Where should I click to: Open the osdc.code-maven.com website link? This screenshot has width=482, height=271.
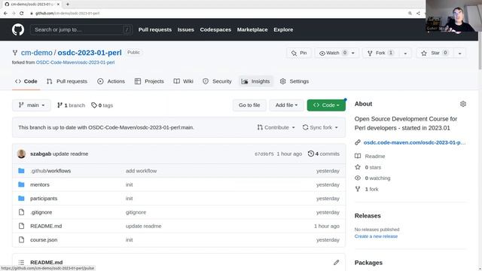[414, 142]
